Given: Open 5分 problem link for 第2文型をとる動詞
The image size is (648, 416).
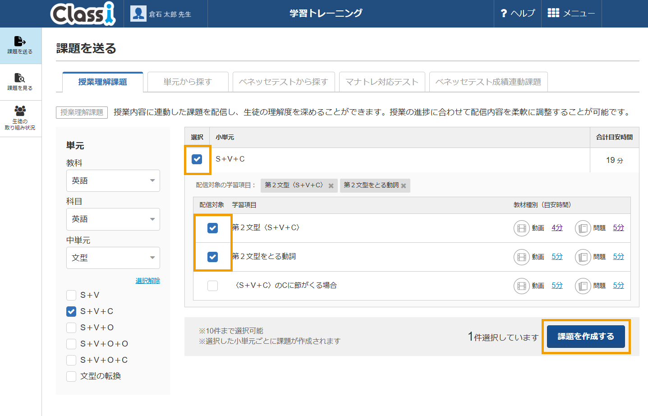Looking at the screenshot, I should 618,257.
